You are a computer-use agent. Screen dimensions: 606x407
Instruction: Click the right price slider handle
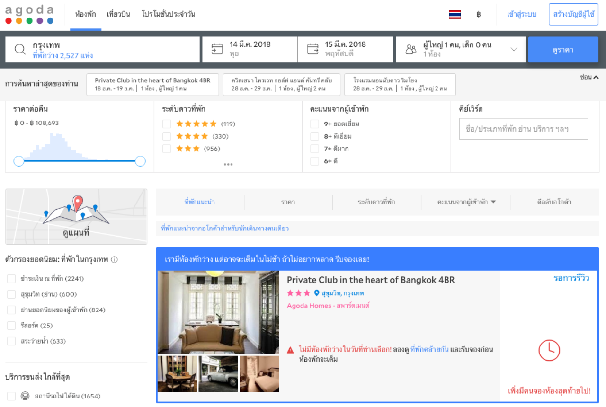[x=140, y=161]
